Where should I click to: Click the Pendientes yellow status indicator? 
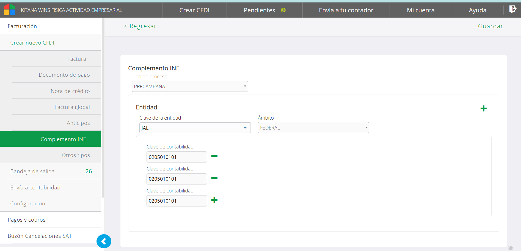(x=283, y=10)
